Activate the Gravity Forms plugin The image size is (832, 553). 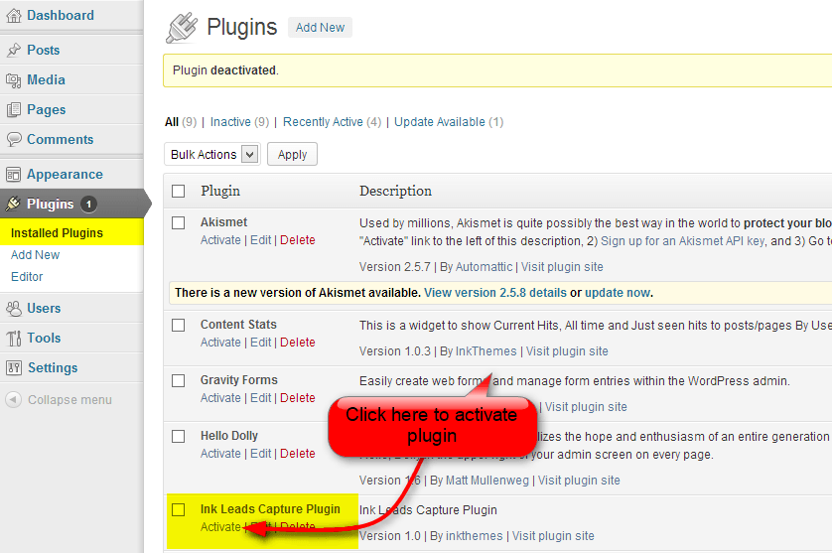(220, 398)
